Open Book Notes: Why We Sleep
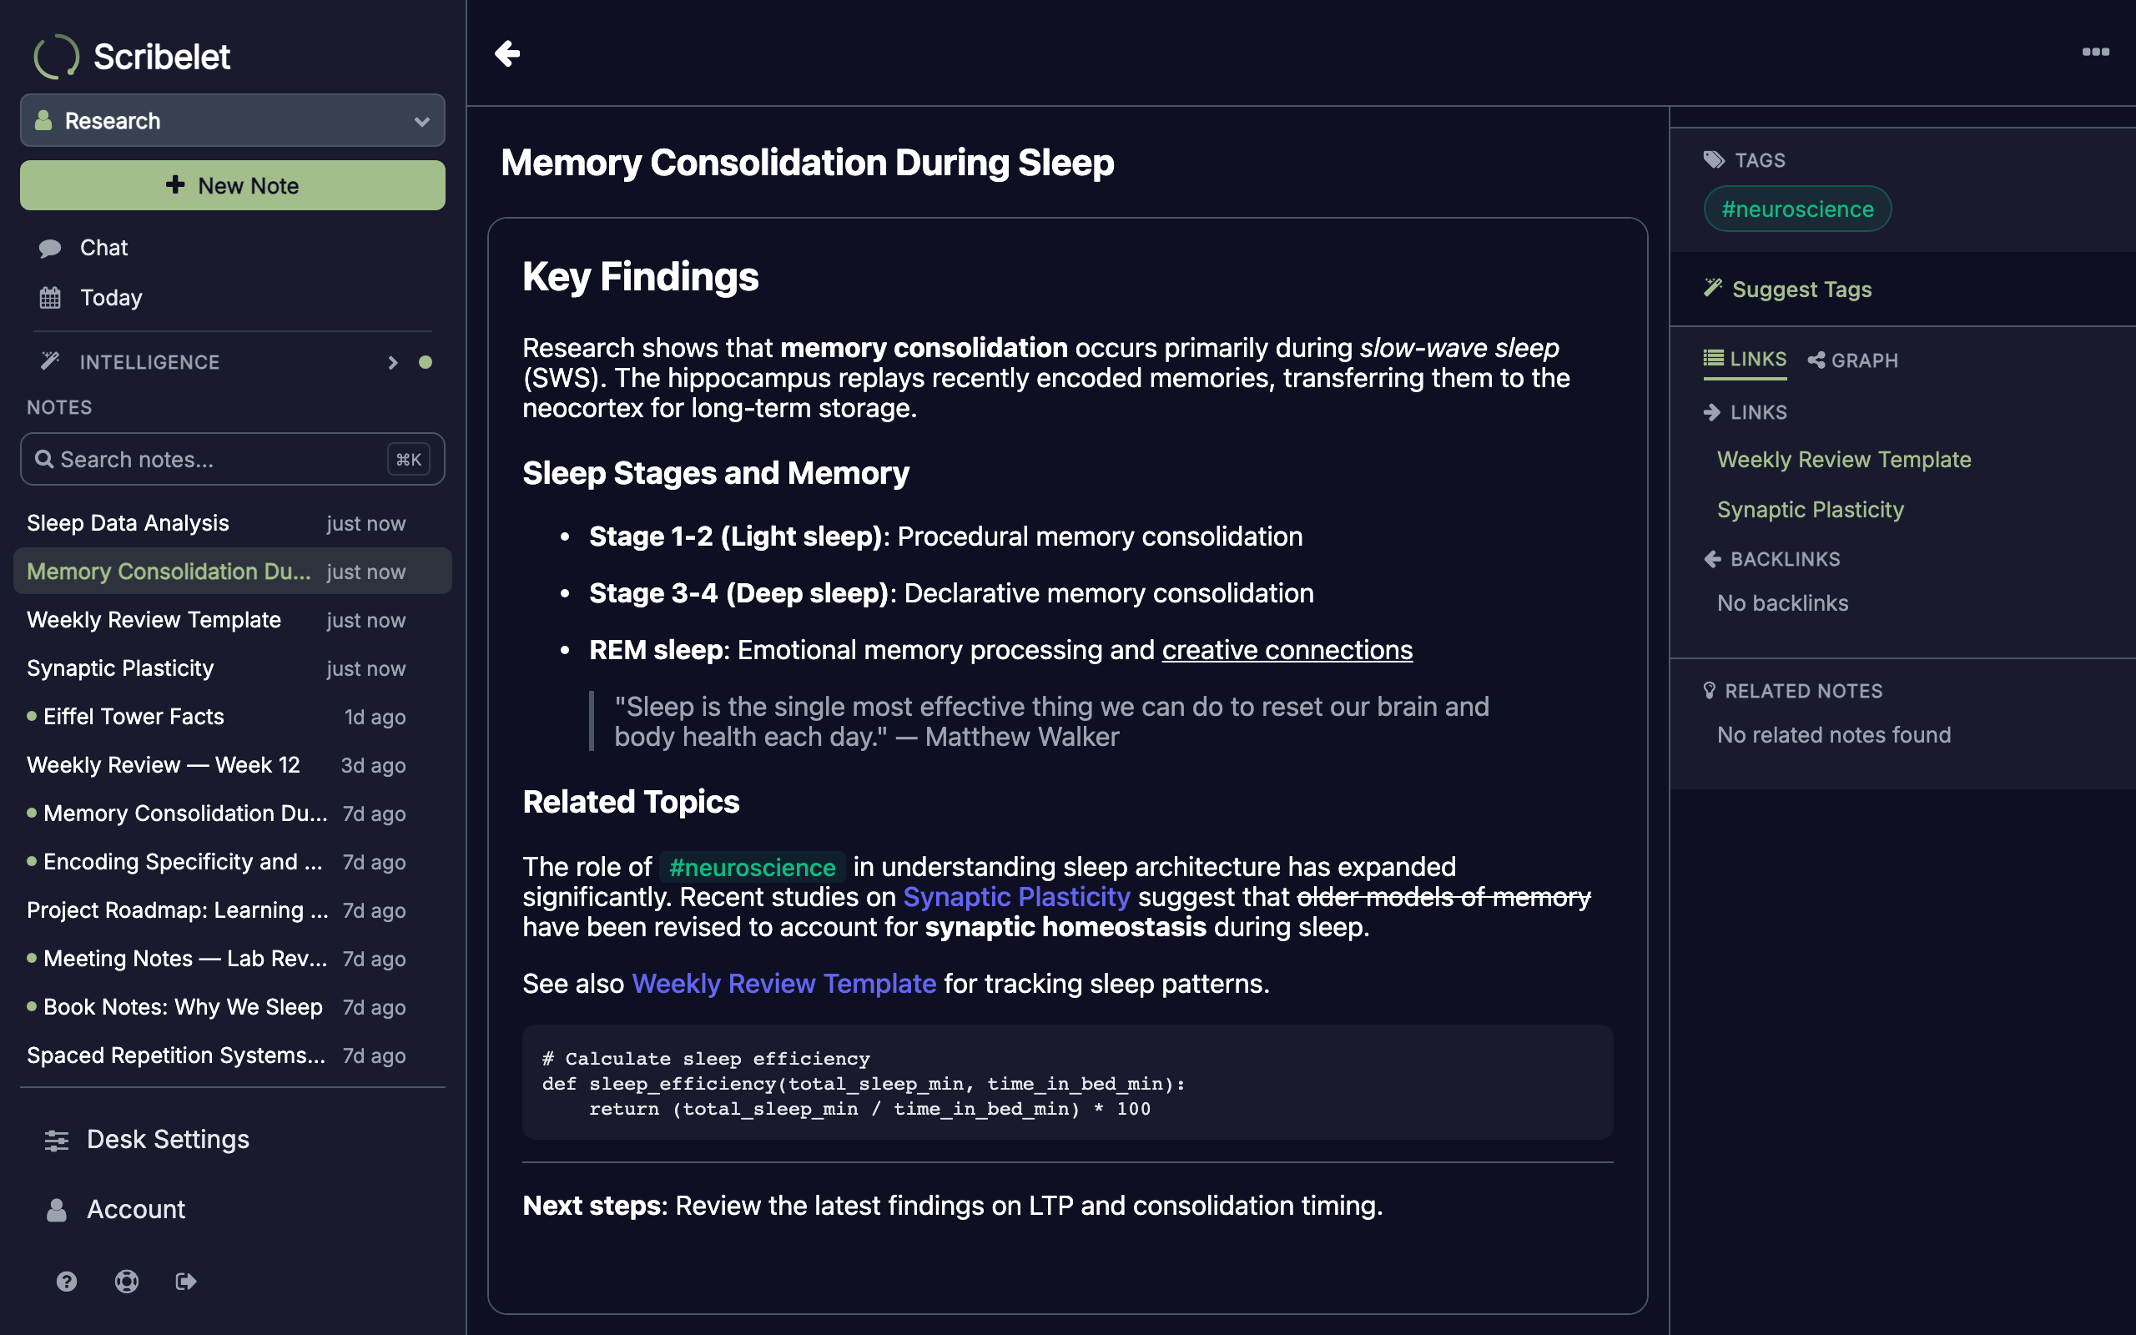The width and height of the screenshot is (2136, 1335). tap(232, 1007)
